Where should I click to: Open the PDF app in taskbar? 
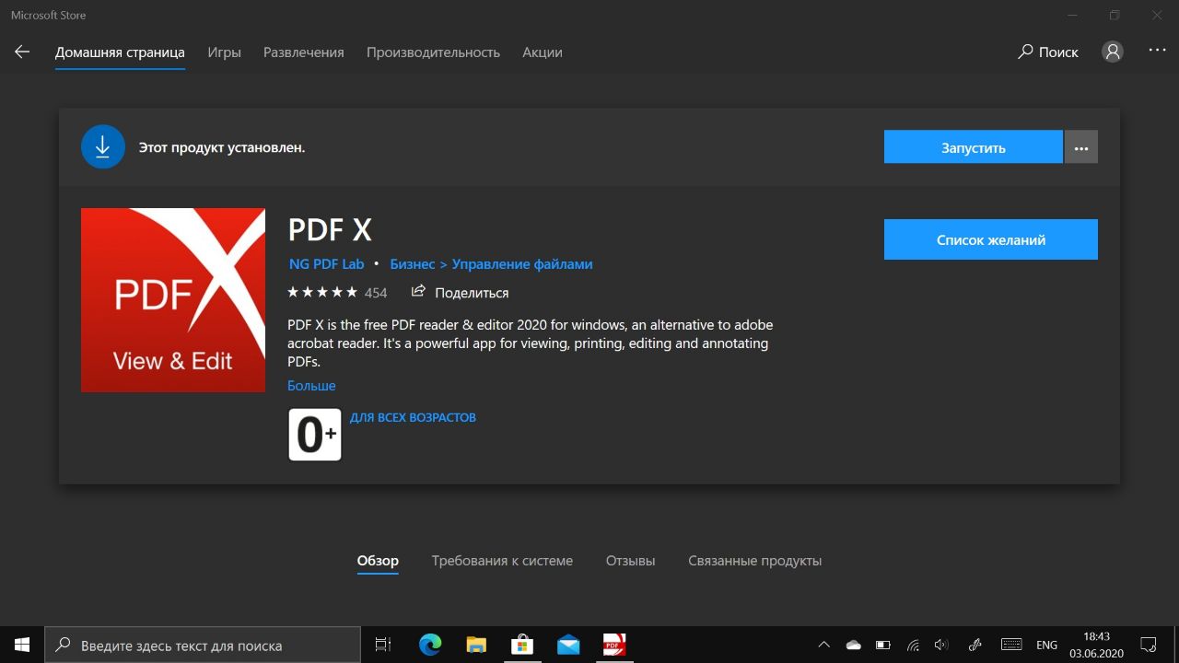coord(614,645)
